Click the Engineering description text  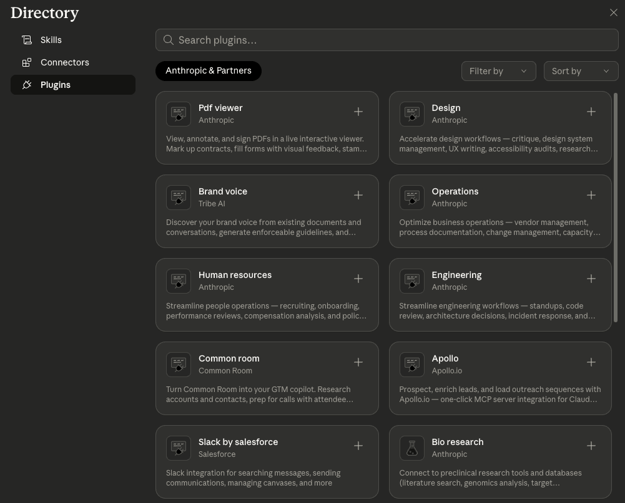pos(498,311)
